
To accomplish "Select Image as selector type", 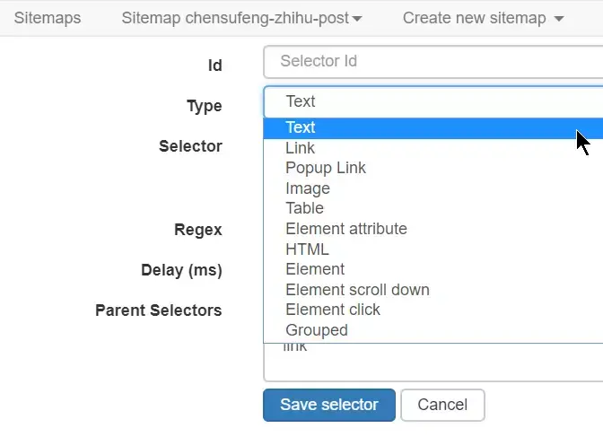I will tap(307, 188).
